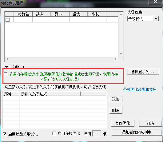Click 立即优化 to start optimizing
The image size is (163, 142).
(123, 124)
